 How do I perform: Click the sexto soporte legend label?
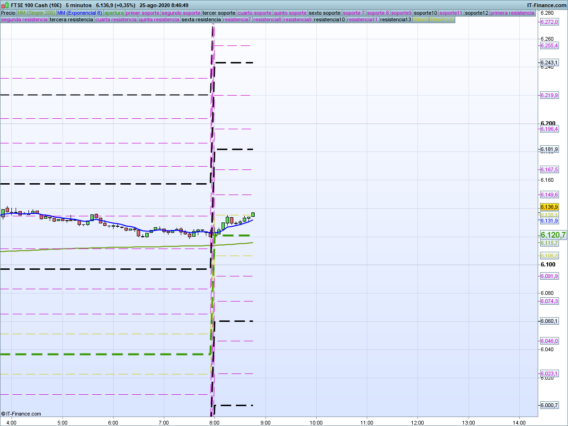tap(324, 13)
